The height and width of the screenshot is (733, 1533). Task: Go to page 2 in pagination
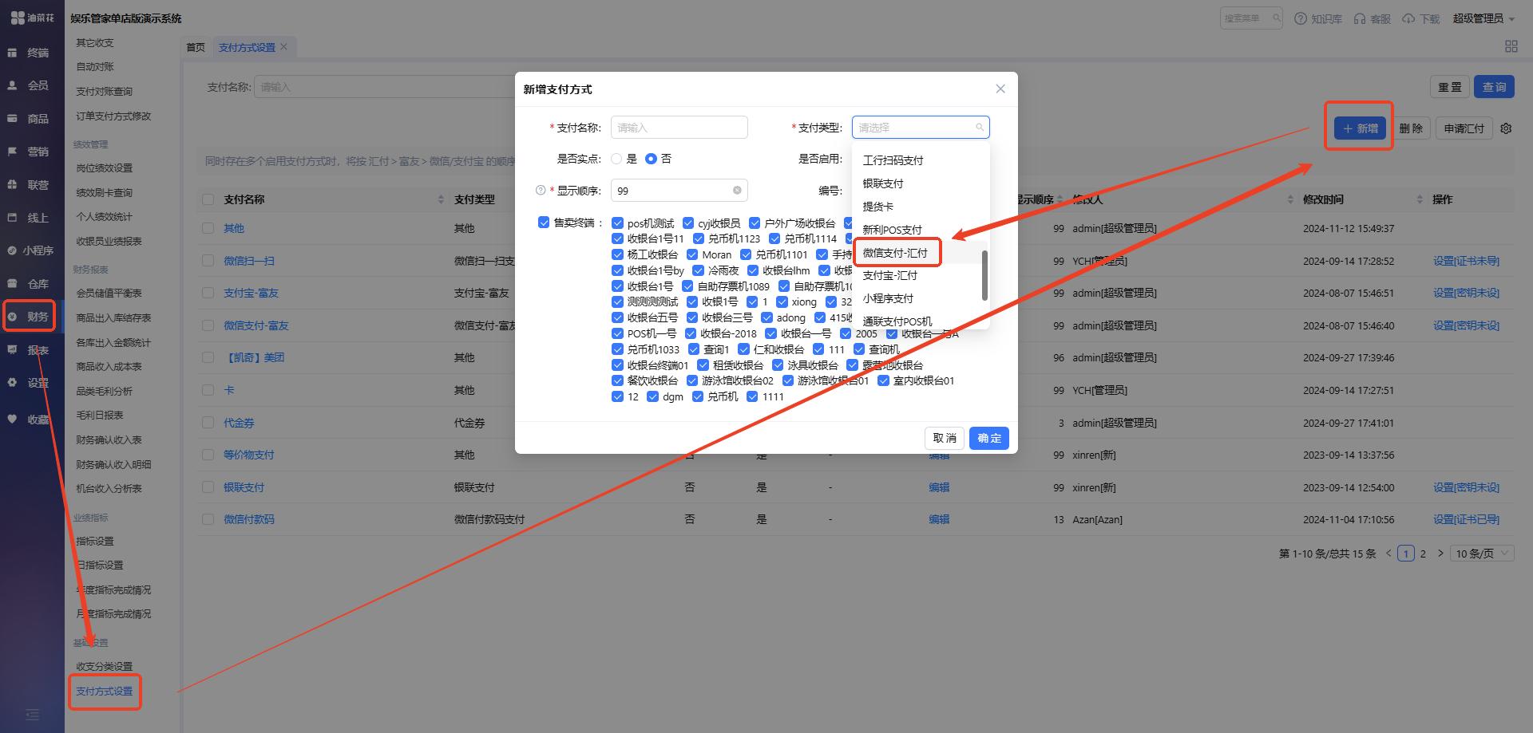tap(1423, 553)
